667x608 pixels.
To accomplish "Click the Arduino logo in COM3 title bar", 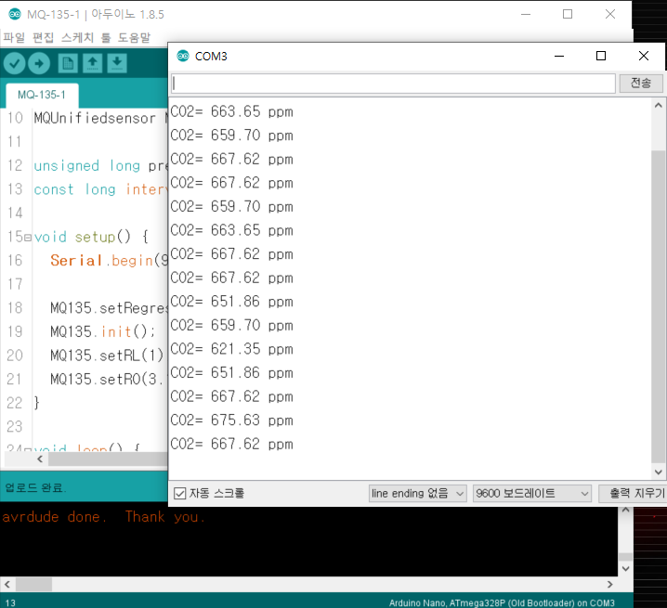I will 183,56.
